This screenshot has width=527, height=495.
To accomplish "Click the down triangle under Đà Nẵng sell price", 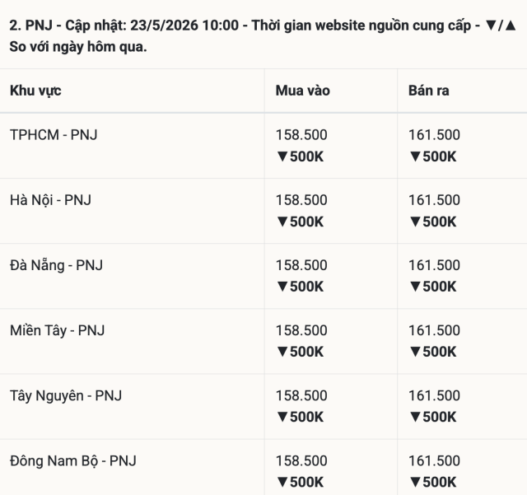I will [x=415, y=287].
